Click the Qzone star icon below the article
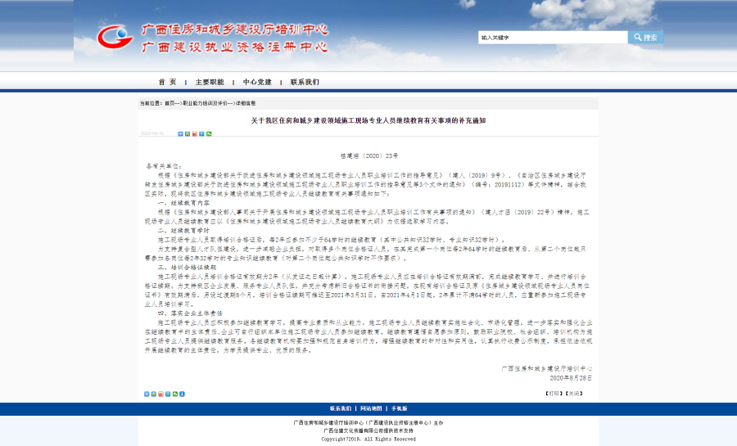 [x=153, y=394]
